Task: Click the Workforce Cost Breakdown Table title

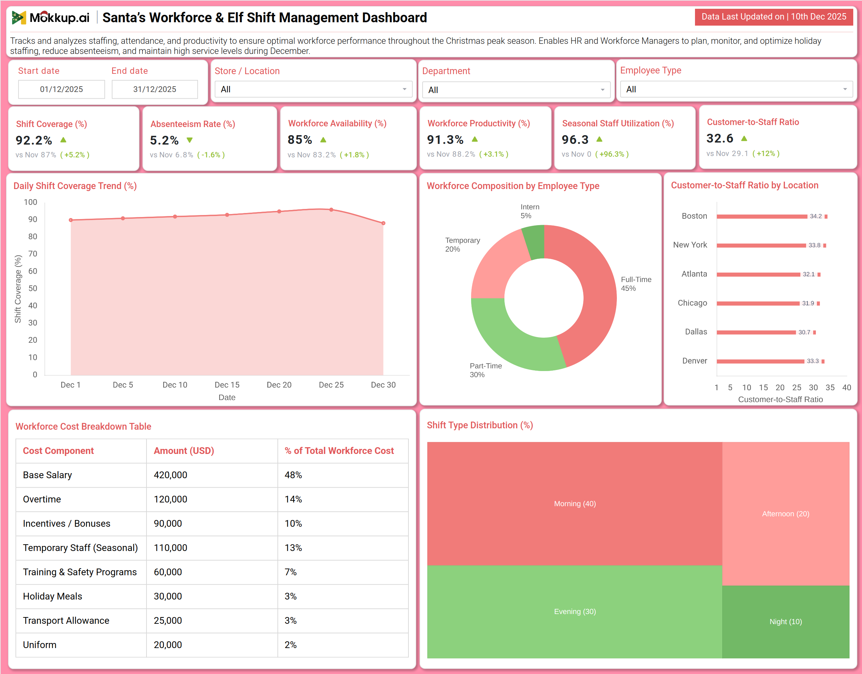Action: pos(83,426)
